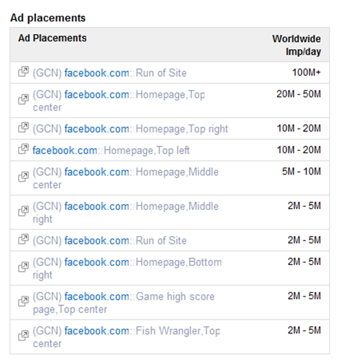Open facebook.com link in Game high score row

(96, 297)
